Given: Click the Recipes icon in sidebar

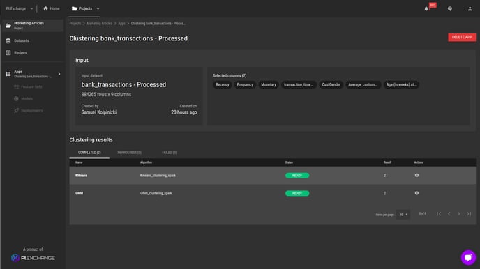Looking at the screenshot, I should (8, 52).
